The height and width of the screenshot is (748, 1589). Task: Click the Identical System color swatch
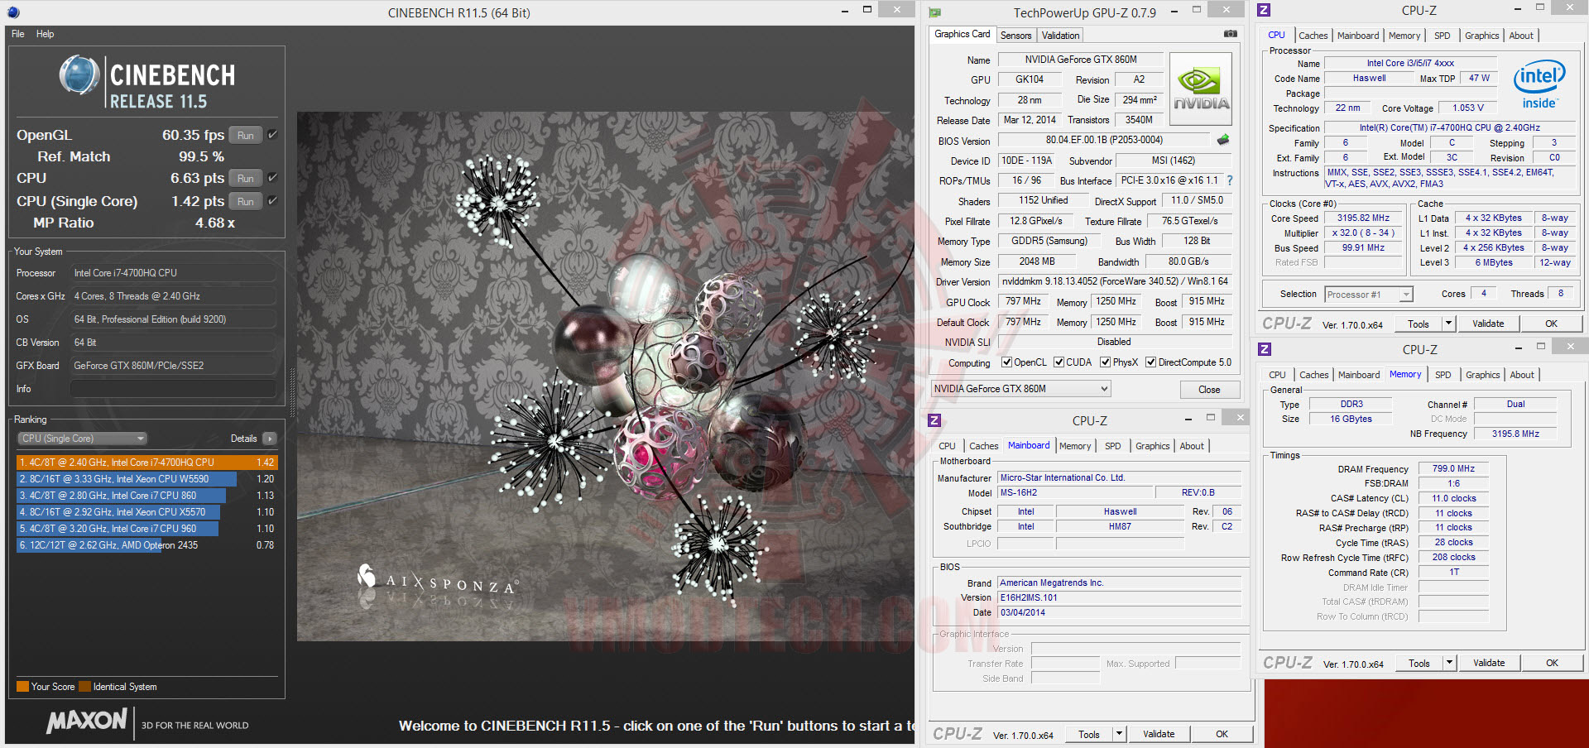point(85,687)
